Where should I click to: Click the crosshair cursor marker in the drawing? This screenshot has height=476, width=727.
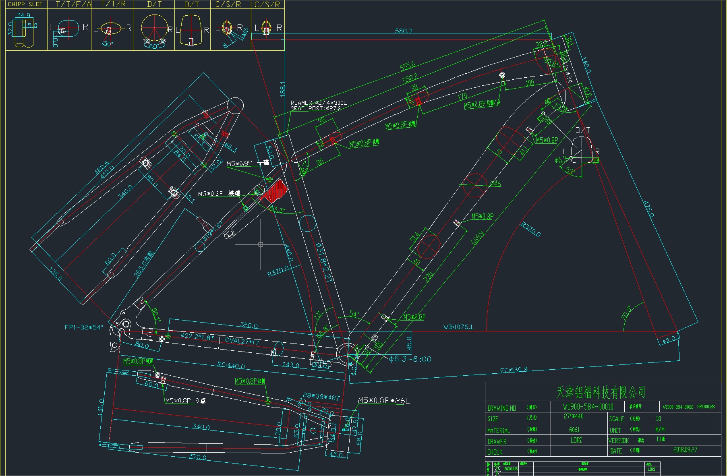(x=261, y=244)
